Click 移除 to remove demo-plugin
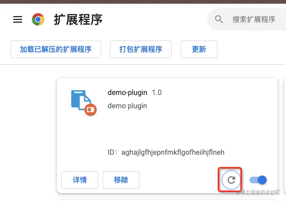The height and width of the screenshot is (201, 286). click(x=121, y=180)
